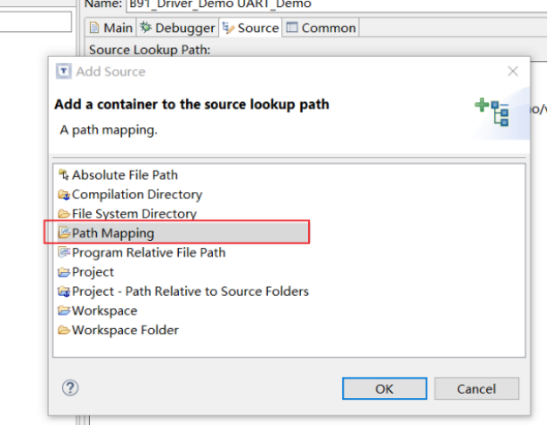The height and width of the screenshot is (425, 548).
Task: Click the configuration Name input field
Action: 337,5
